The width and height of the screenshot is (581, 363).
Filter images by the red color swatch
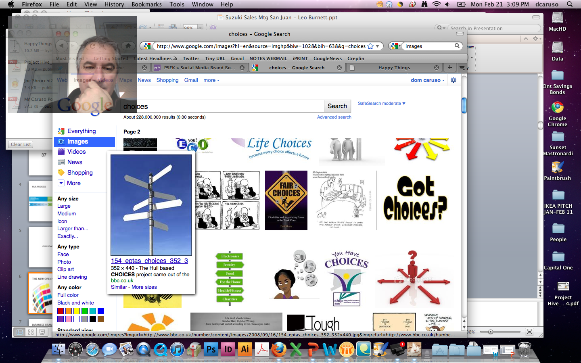[61, 311]
